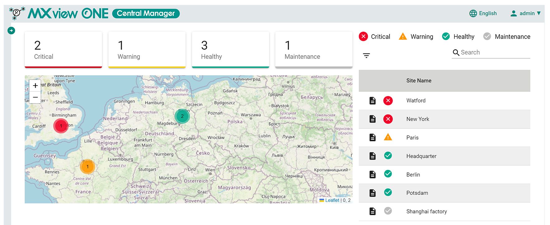Viewport: 550px width, 225px height.
Task: Open the document icon for Shanghai factory
Action: tap(372, 212)
